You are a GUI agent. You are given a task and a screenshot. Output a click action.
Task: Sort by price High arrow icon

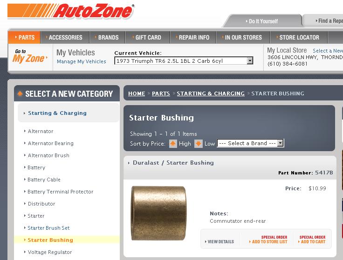[173, 144]
